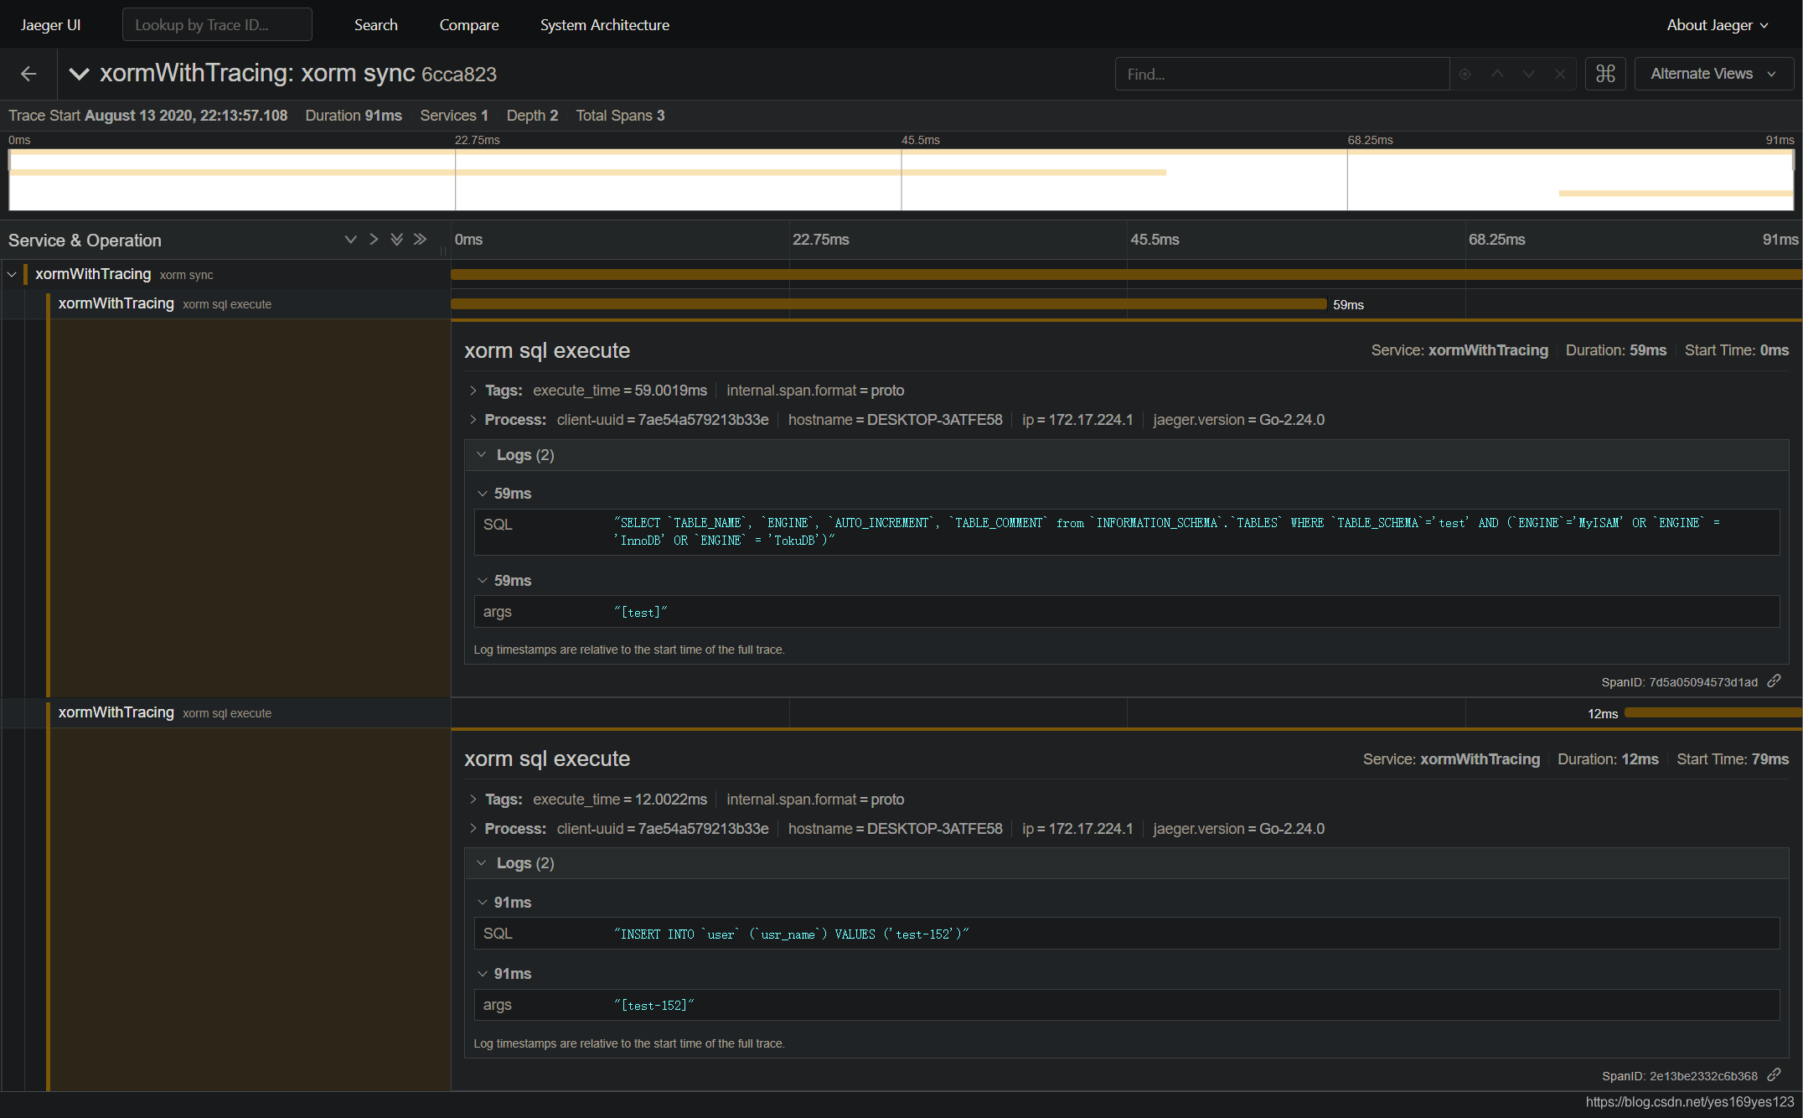This screenshot has width=1803, height=1118.
Task: Collapse Logs (2) of the 12ms span
Action: tap(481, 863)
